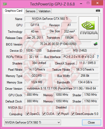The image size is (105, 129).
Task: Switch to the Validation tab
Action: click(x=44, y=11)
